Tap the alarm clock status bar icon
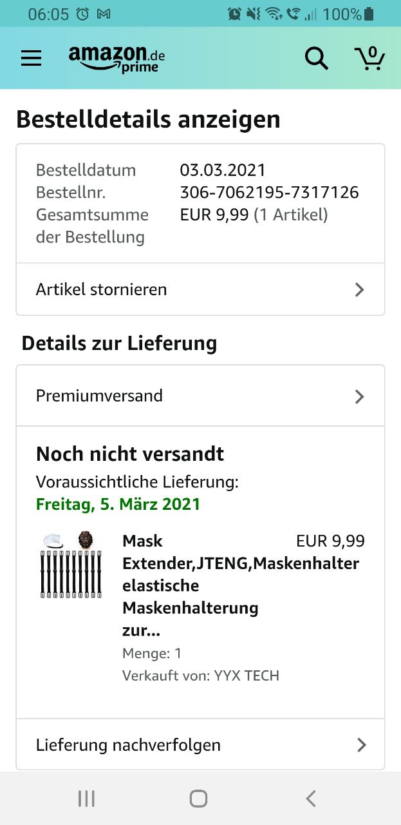 82,14
